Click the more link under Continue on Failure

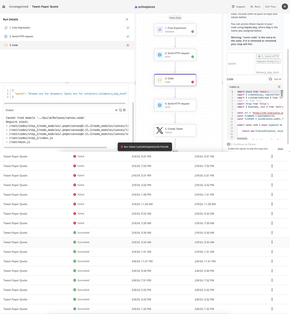point(281,148)
